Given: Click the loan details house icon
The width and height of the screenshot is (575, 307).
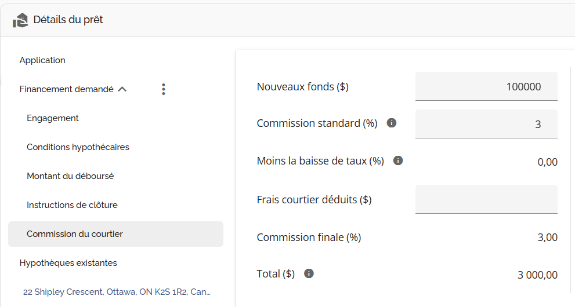Looking at the screenshot, I should pyautogui.click(x=20, y=20).
